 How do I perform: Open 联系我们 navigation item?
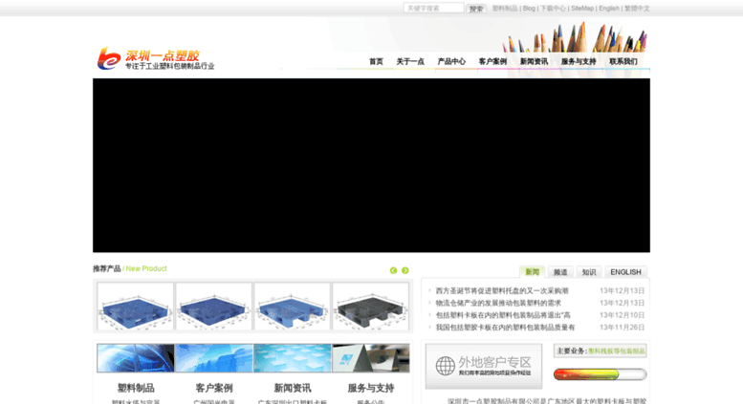coord(623,61)
